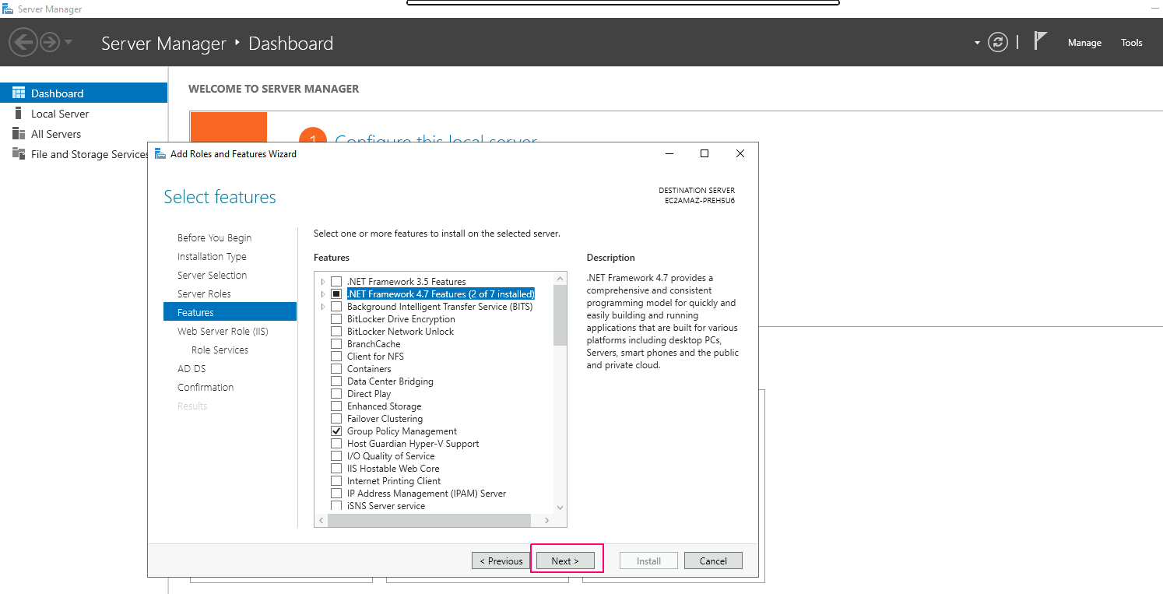The height and width of the screenshot is (594, 1163).
Task: Close the Add Roles and Features Wizard
Action: (740, 153)
